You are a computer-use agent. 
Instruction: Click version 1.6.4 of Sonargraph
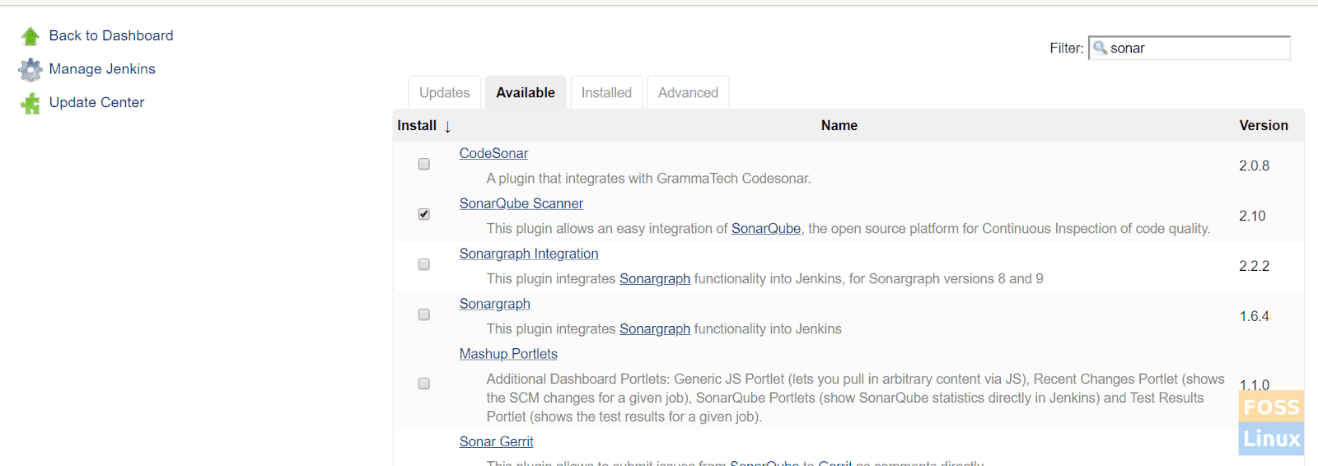coord(1254,316)
